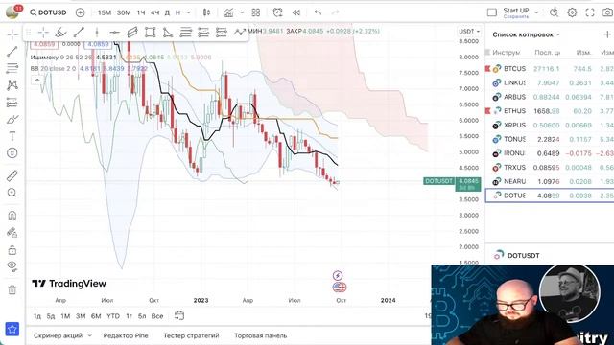The image size is (614, 345).
Task: Select the ruler measure tool
Action: (x=12, y=175)
